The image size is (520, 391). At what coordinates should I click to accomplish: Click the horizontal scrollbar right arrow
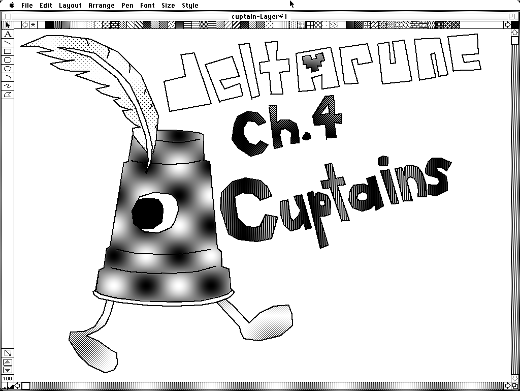pos(507,386)
